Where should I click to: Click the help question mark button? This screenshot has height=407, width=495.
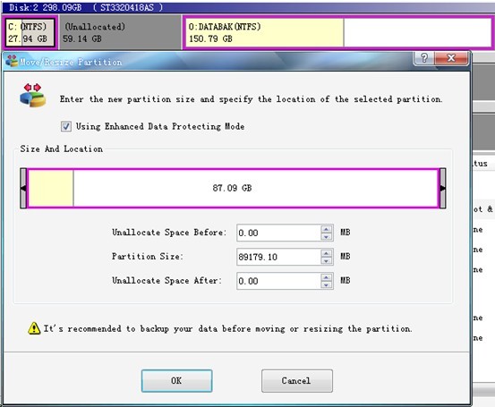click(x=424, y=58)
